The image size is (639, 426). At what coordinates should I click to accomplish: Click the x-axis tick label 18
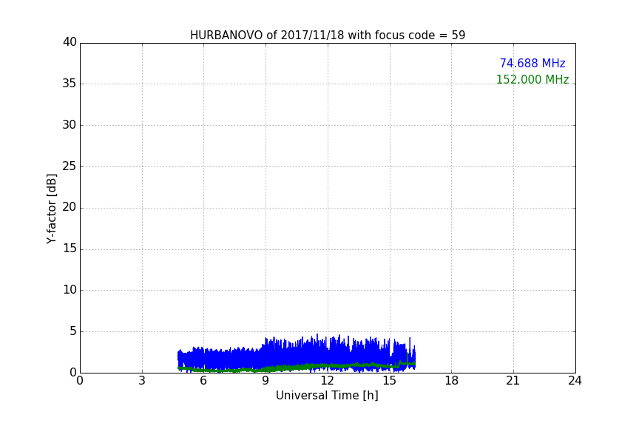point(452,381)
